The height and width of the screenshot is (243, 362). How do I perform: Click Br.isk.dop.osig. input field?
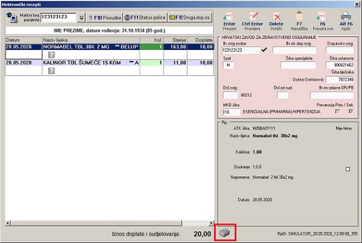(294, 50)
